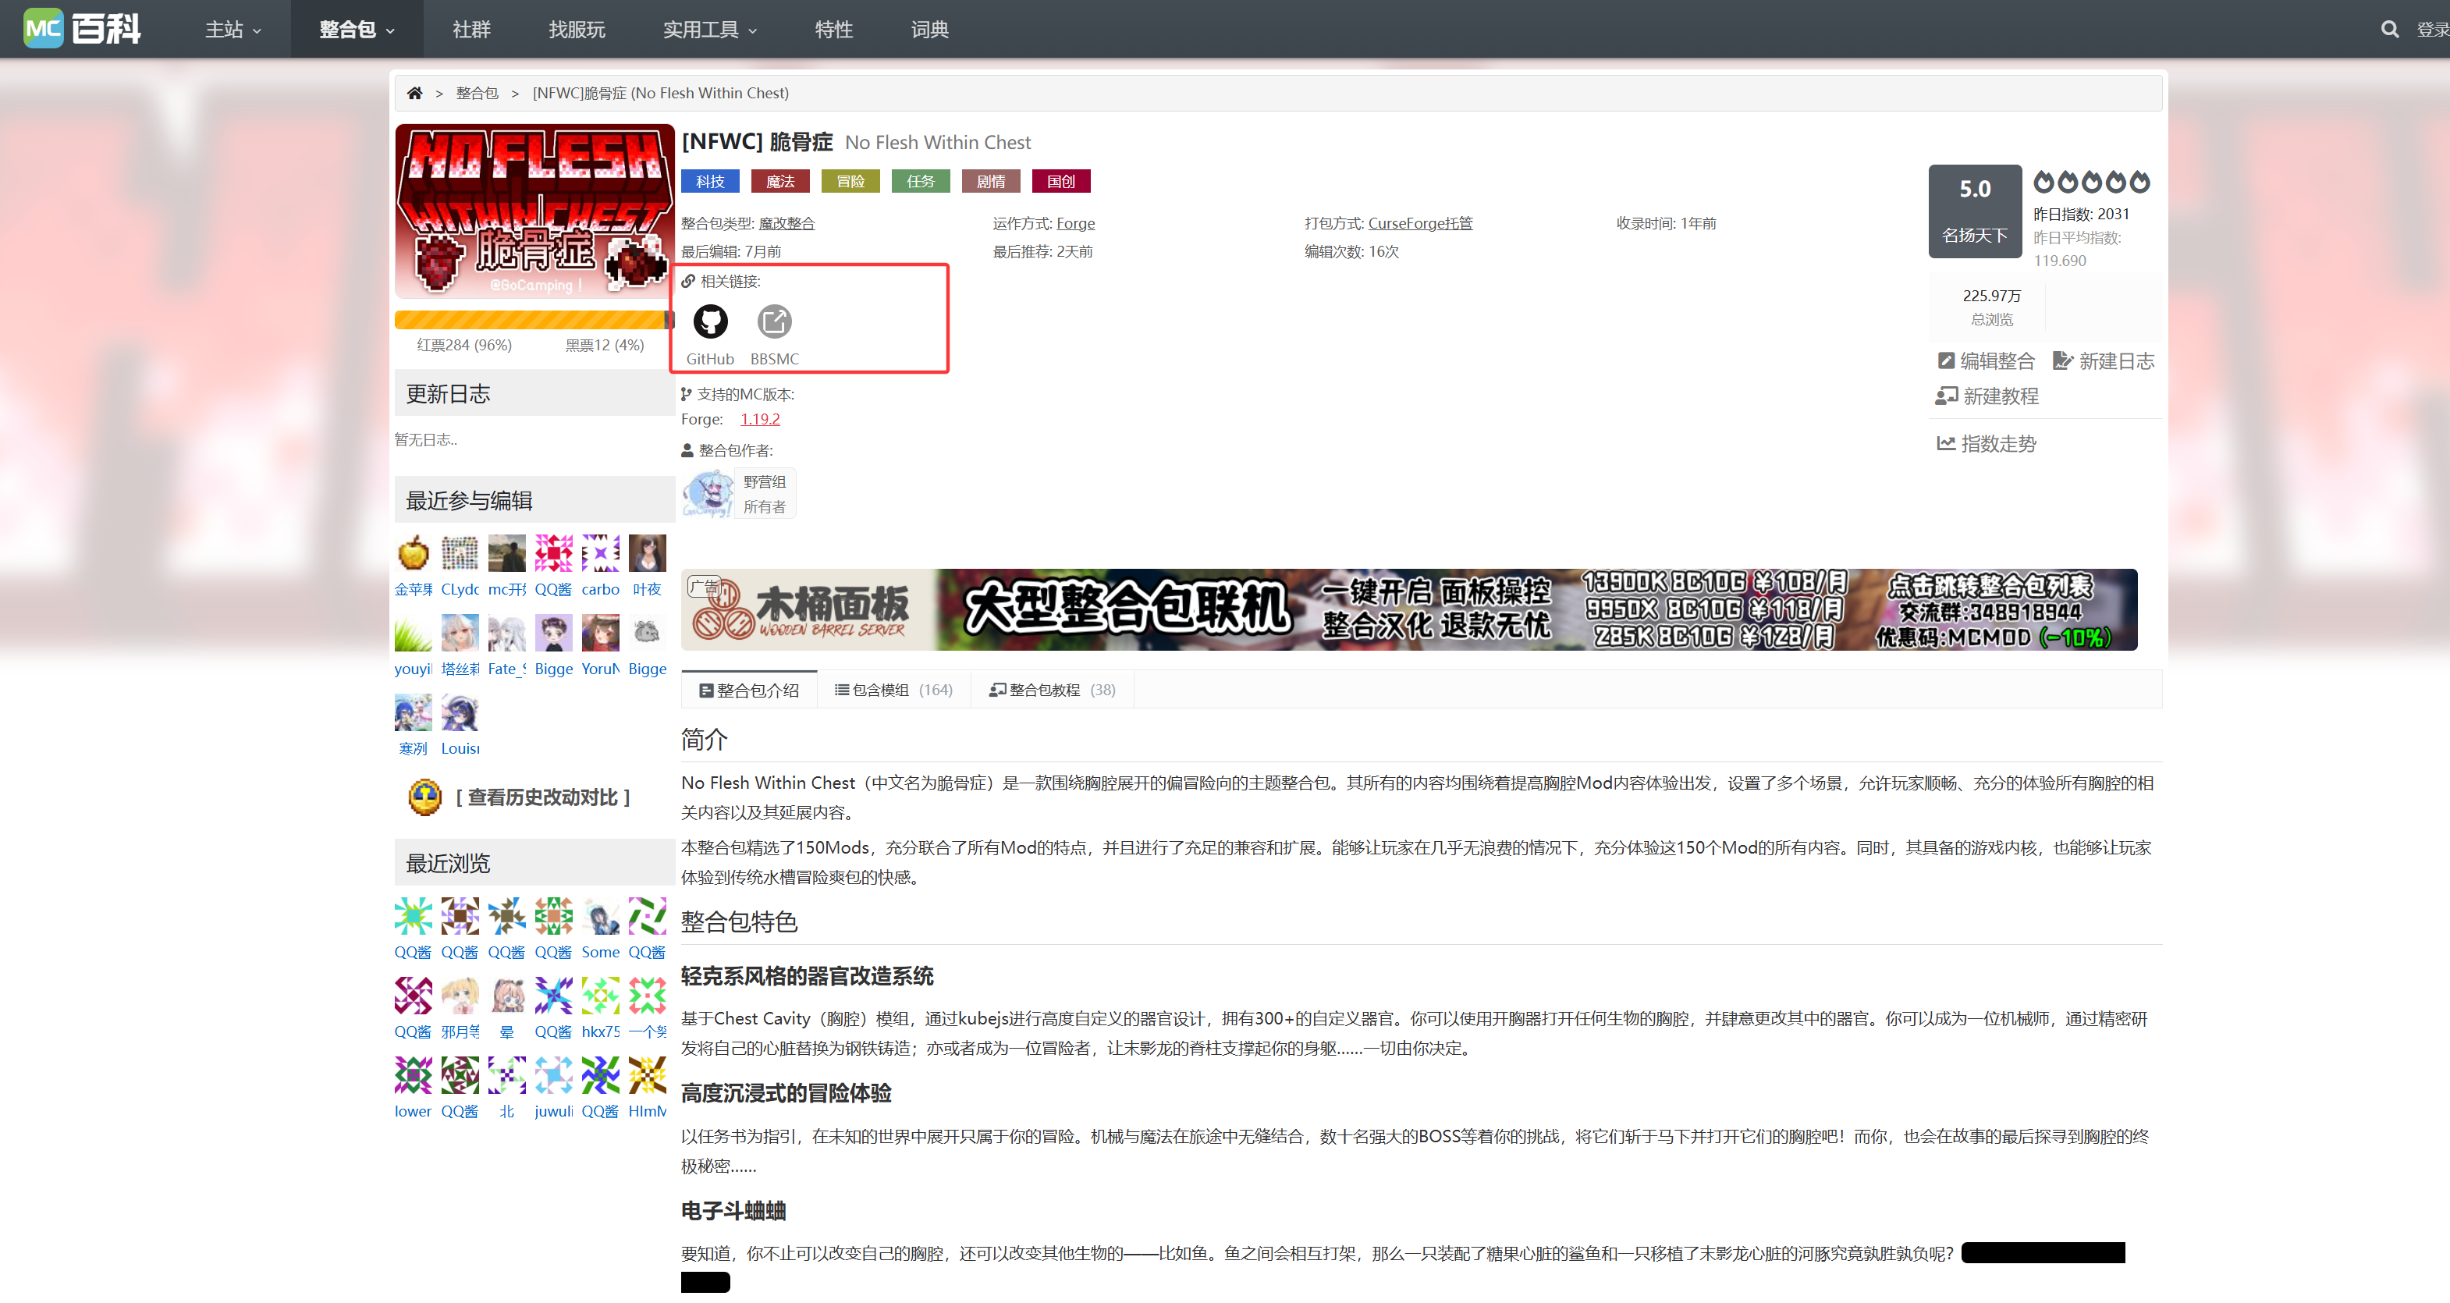Vote 红票284 (96%)

[464, 345]
